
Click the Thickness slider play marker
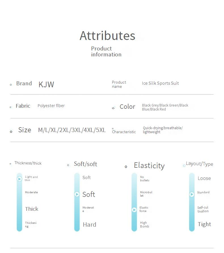coord(19,179)
